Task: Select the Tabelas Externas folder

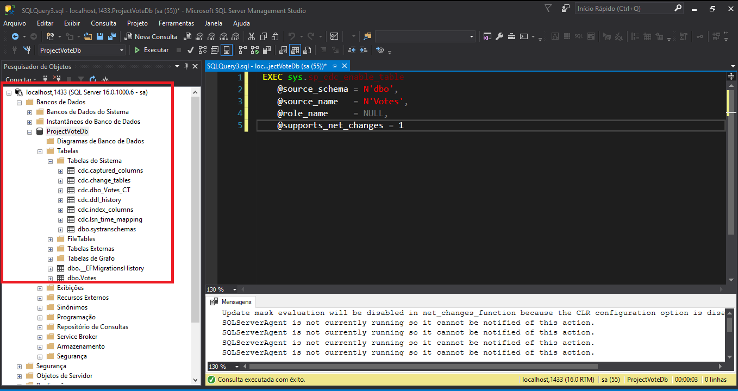Action: tap(91, 249)
